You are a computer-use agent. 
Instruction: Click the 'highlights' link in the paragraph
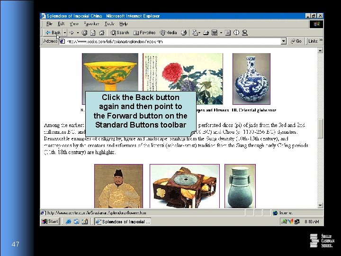click(x=105, y=152)
